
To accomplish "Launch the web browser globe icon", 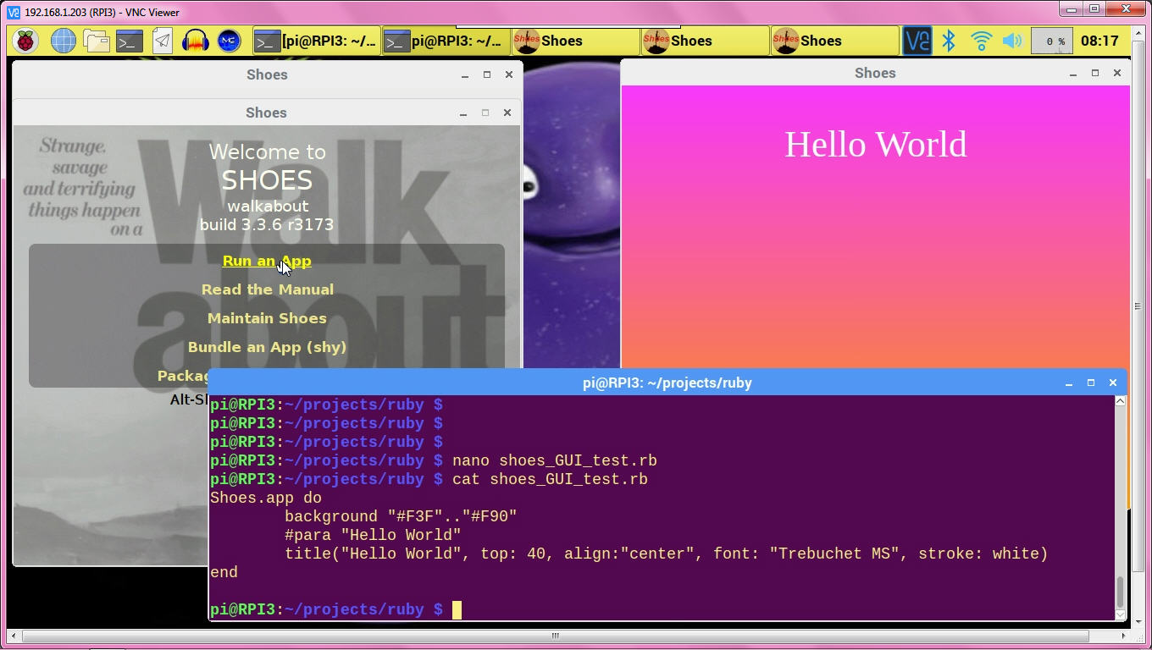I will pos(63,41).
